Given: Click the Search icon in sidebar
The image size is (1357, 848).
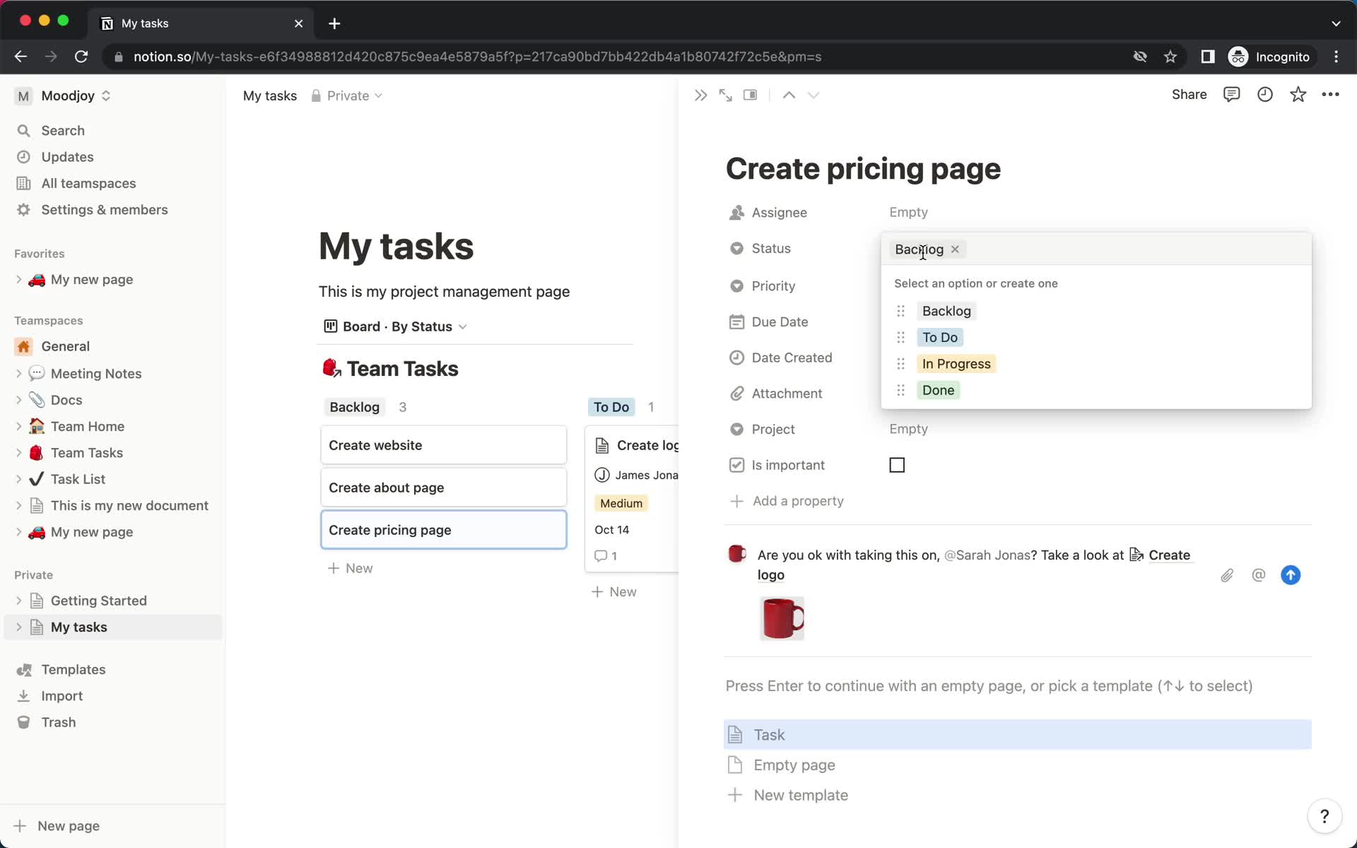Looking at the screenshot, I should (25, 130).
